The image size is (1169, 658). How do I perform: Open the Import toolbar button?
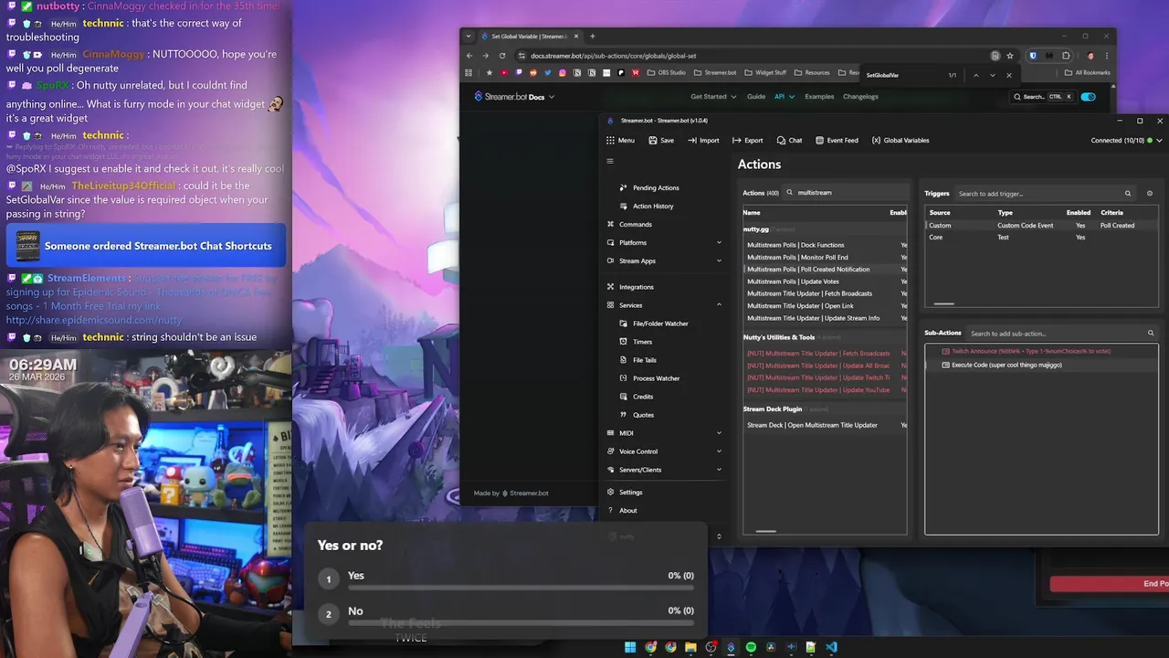703,140
